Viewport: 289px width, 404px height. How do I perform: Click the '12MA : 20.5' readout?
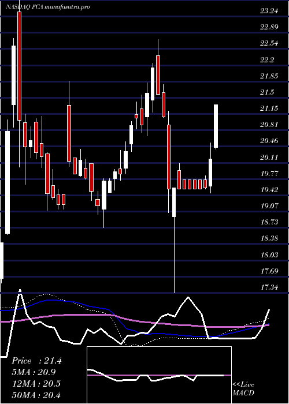coord(36,384)
